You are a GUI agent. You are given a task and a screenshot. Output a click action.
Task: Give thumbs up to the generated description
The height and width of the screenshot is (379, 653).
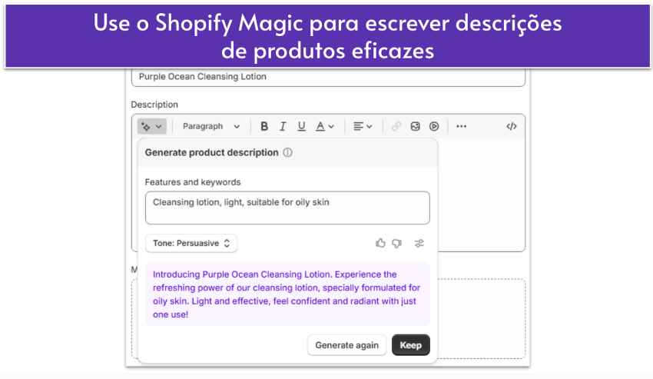[x=380, y=243]
